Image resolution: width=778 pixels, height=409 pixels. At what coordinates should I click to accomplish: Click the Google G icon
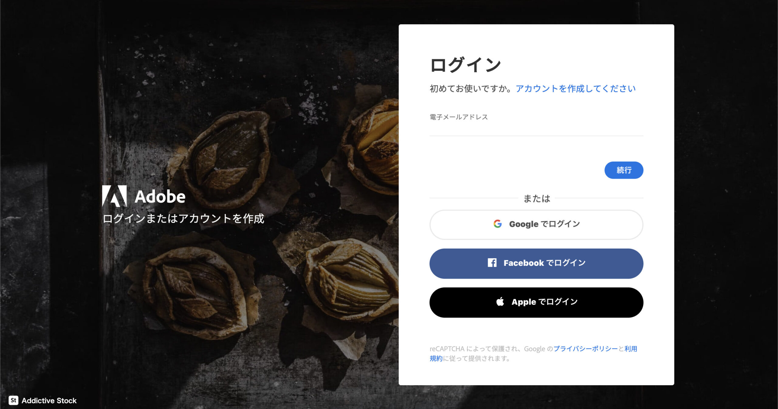(497, 224)
